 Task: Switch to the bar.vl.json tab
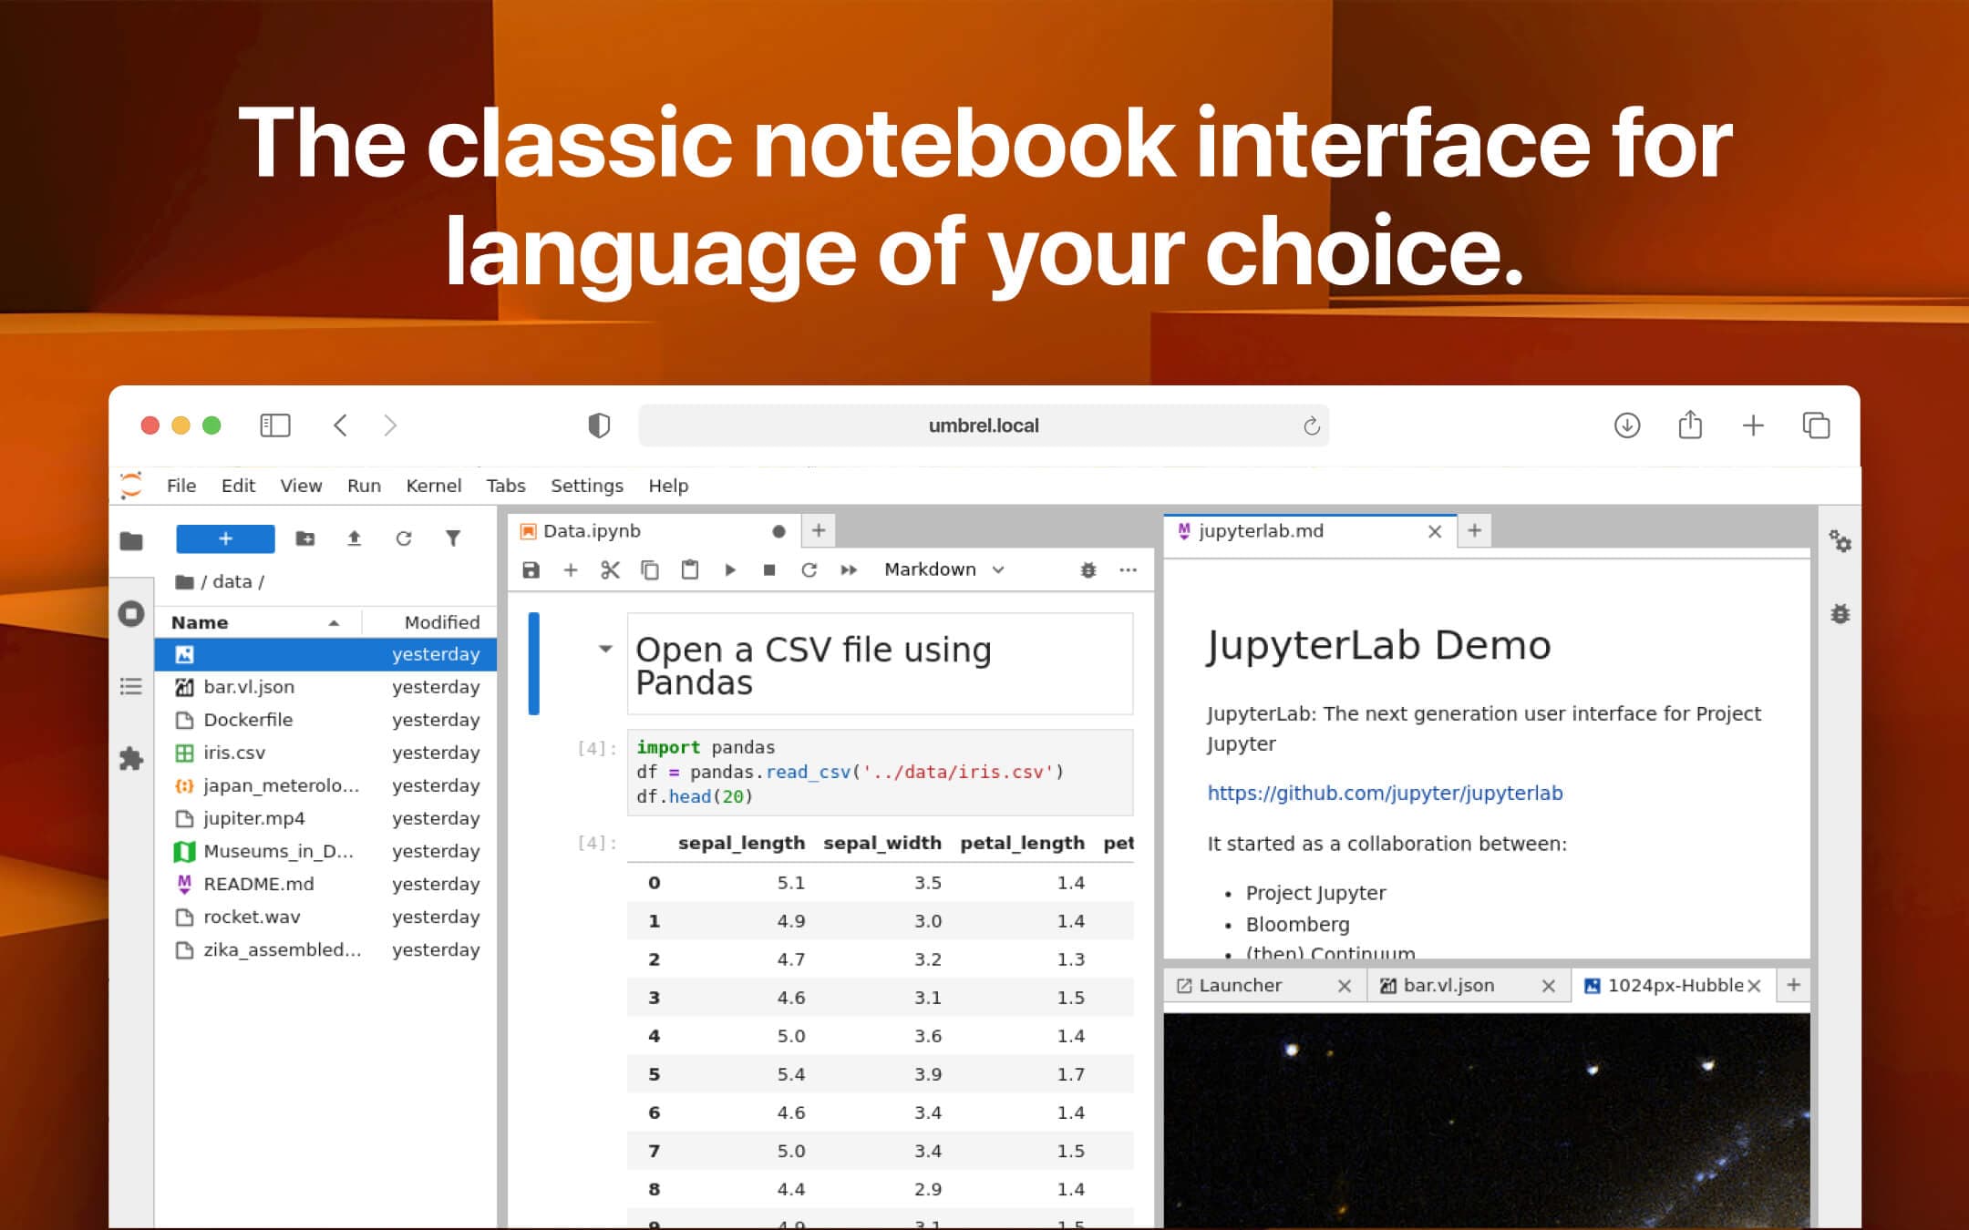click(1449, 985)
